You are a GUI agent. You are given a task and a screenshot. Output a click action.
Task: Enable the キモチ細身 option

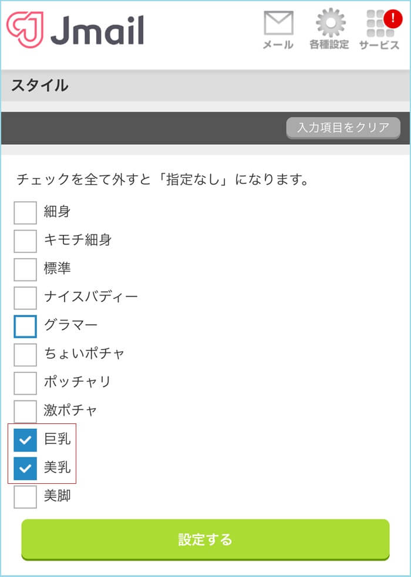pos(25,240)
